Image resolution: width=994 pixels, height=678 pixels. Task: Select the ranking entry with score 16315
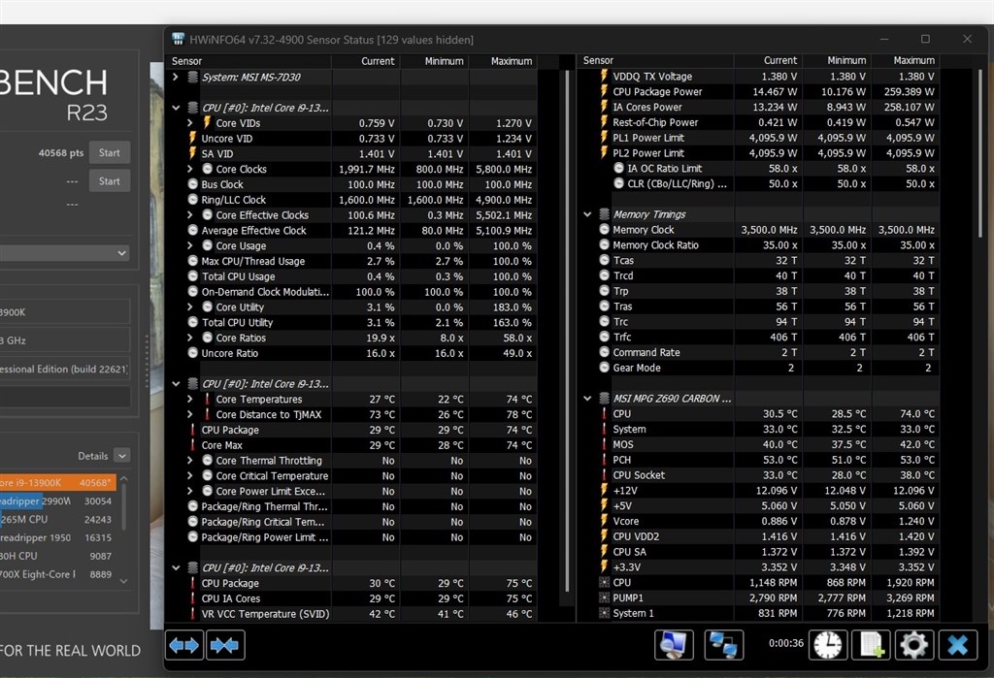tap(57, 538)
